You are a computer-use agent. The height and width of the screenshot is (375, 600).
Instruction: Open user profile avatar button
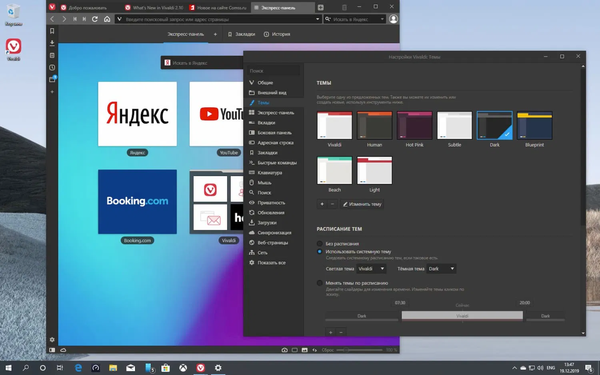coord(394,19)
